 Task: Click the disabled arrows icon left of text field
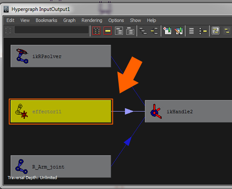pyautogui.click(x=8, y=31)
